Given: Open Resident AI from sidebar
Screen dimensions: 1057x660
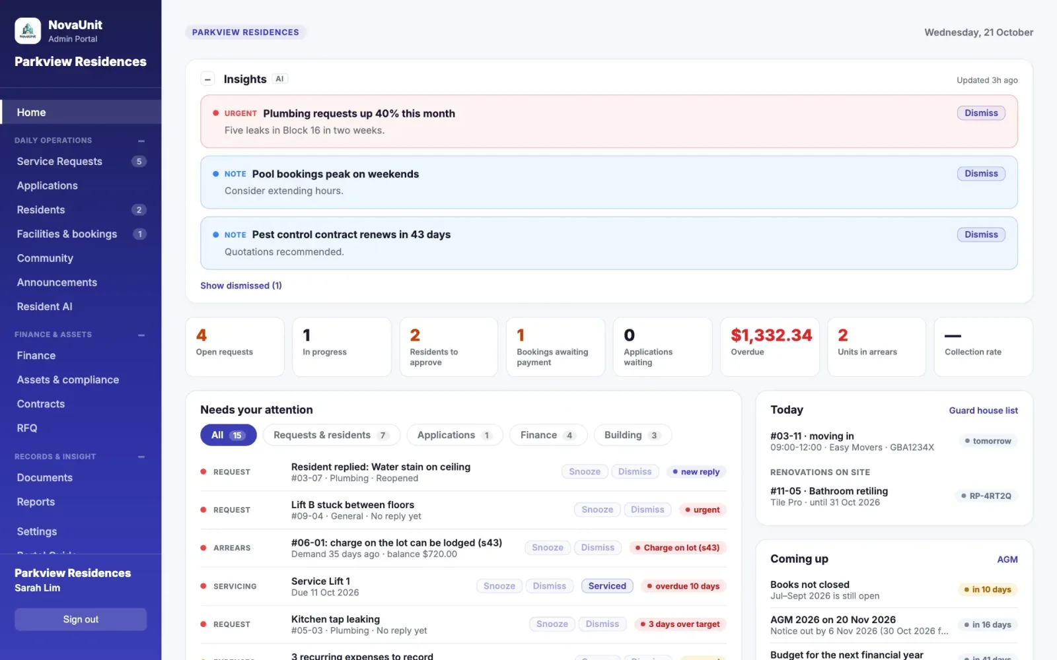Looking at the screenshot, I should (x=81, y=307).
